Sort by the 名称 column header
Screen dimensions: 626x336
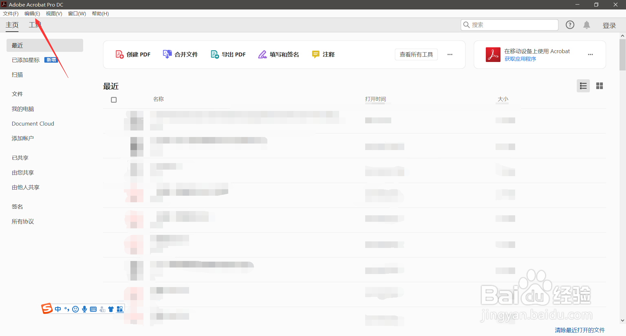pos(158,99)
